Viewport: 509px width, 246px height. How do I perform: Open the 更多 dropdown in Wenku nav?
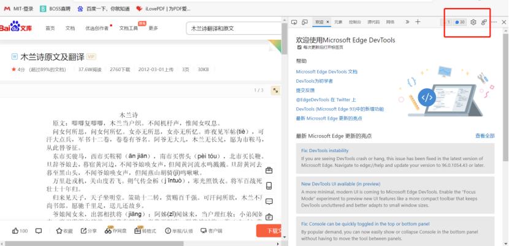pyautogui.click(x=153, y=28)
